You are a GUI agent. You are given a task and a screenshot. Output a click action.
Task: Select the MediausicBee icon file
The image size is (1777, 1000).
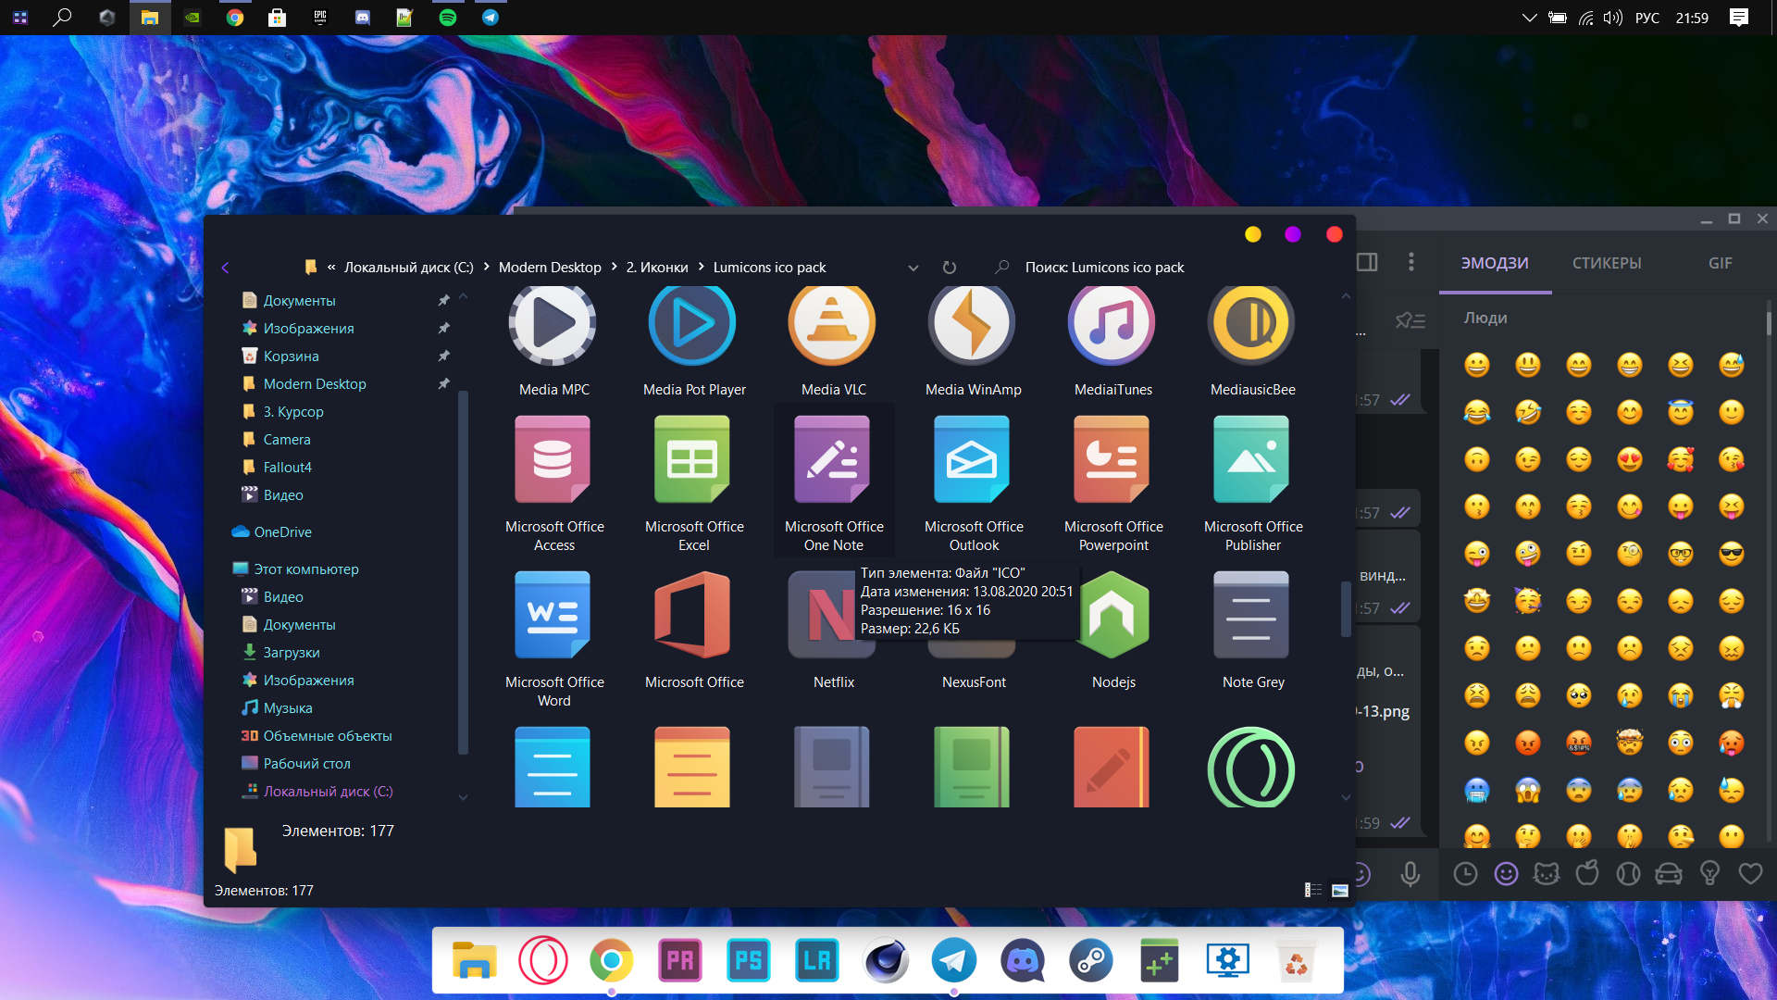(x=1252, y=341)
